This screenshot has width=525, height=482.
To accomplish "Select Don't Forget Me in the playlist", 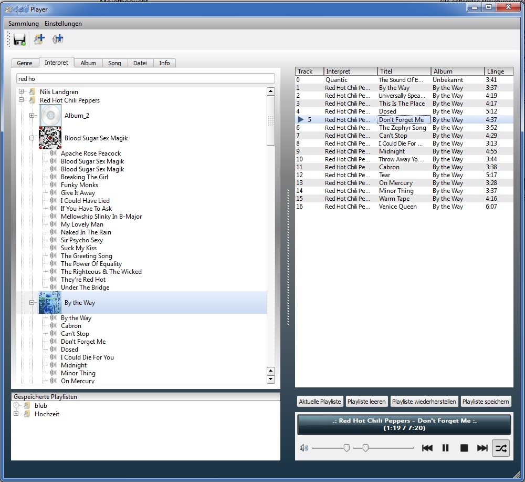I will pos(402,119).
